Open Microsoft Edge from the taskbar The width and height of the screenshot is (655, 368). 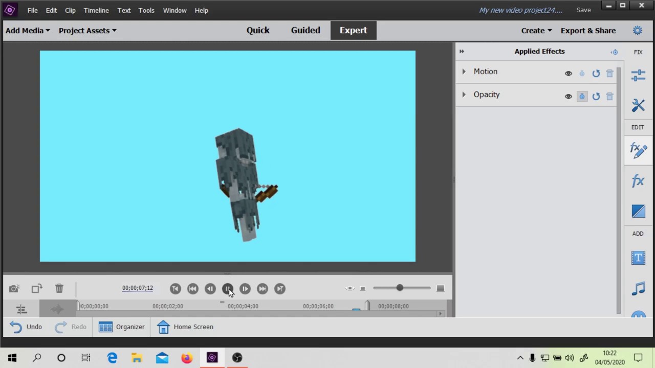click(112, 358)
